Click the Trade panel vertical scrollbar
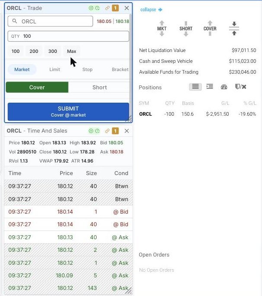262x296 pixels. point(130,64)
